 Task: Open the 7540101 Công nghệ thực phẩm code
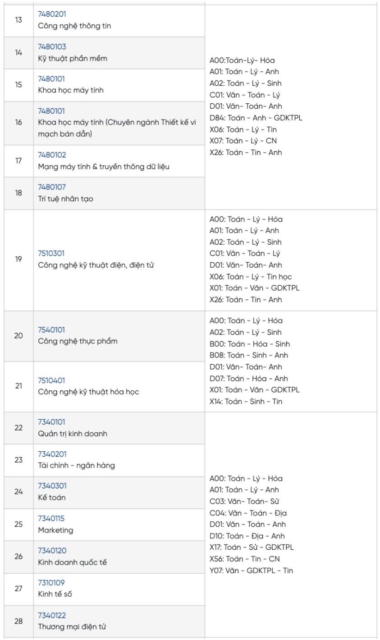pyautogui.click(x=51, y=330)
